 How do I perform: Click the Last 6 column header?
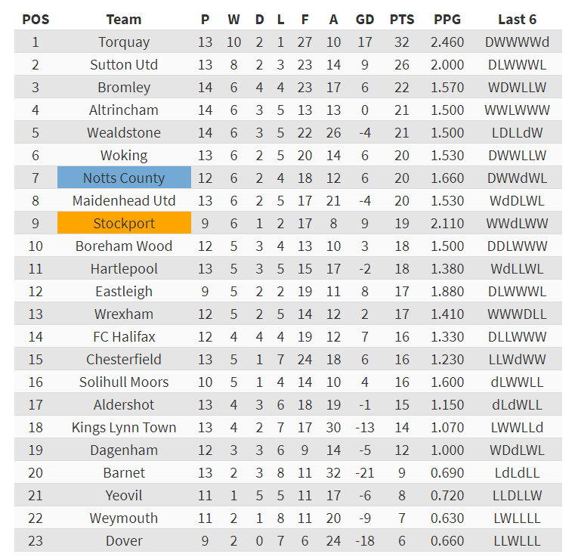(518, 20)
